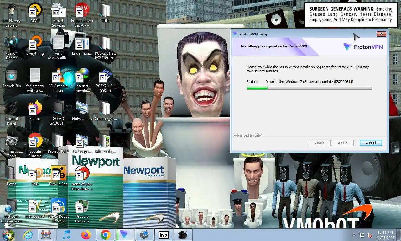Cancel the ProtonVPN Setup installation
The image size is (401, 241).
371,143
